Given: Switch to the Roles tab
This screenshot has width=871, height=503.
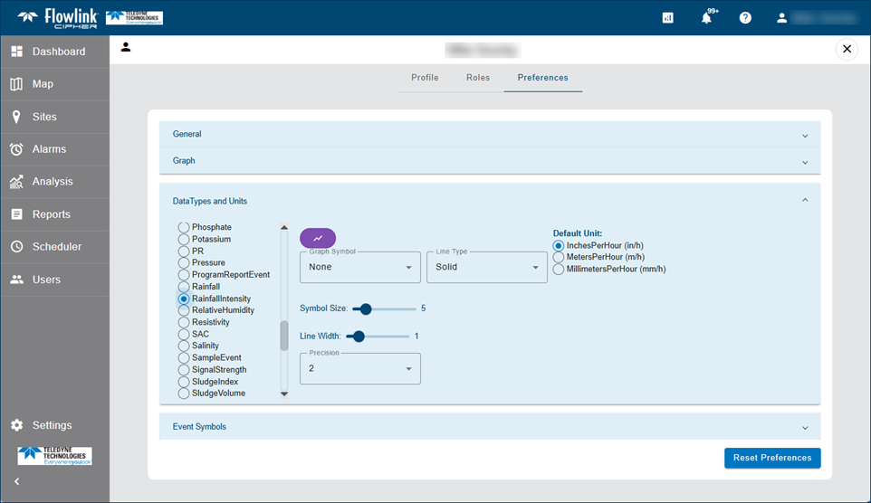Looking at the screenshot, I should click(478, 78).
